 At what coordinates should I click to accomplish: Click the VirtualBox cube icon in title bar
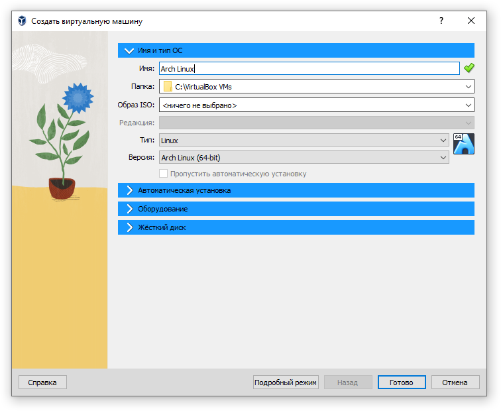pyautogui.click(x=22, y=21)
